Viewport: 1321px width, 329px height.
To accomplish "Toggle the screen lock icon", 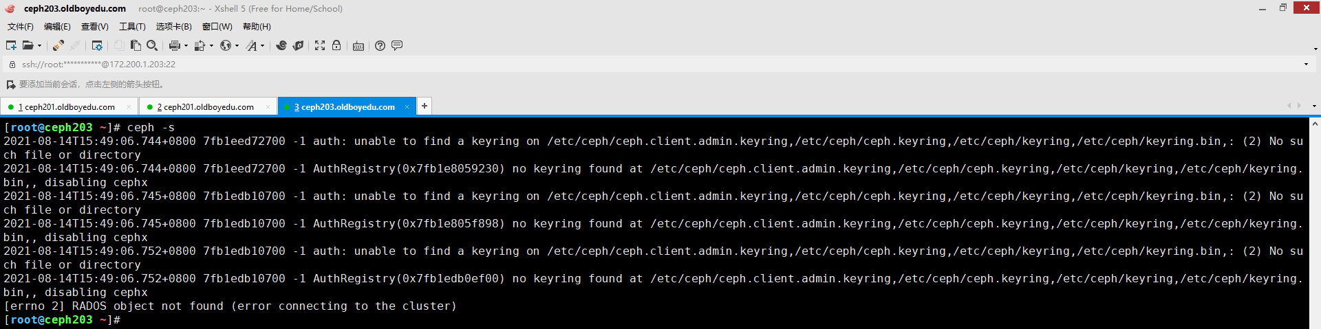I will click(336, 45).
